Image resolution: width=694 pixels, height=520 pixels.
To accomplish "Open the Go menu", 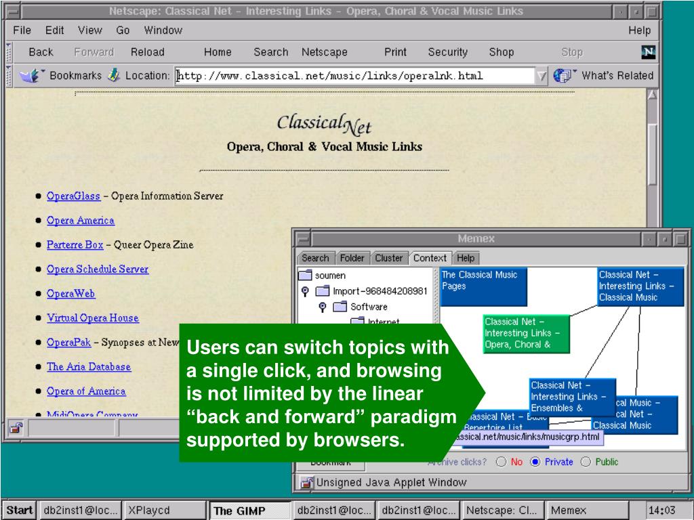I will [x=123, y=30].
